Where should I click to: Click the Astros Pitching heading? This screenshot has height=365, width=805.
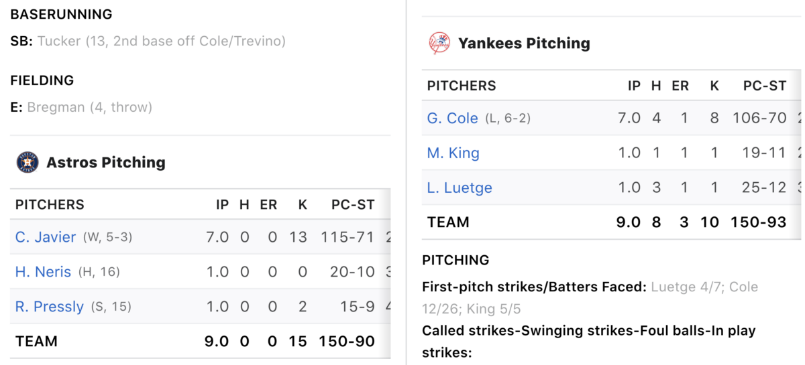click(106, 162)
